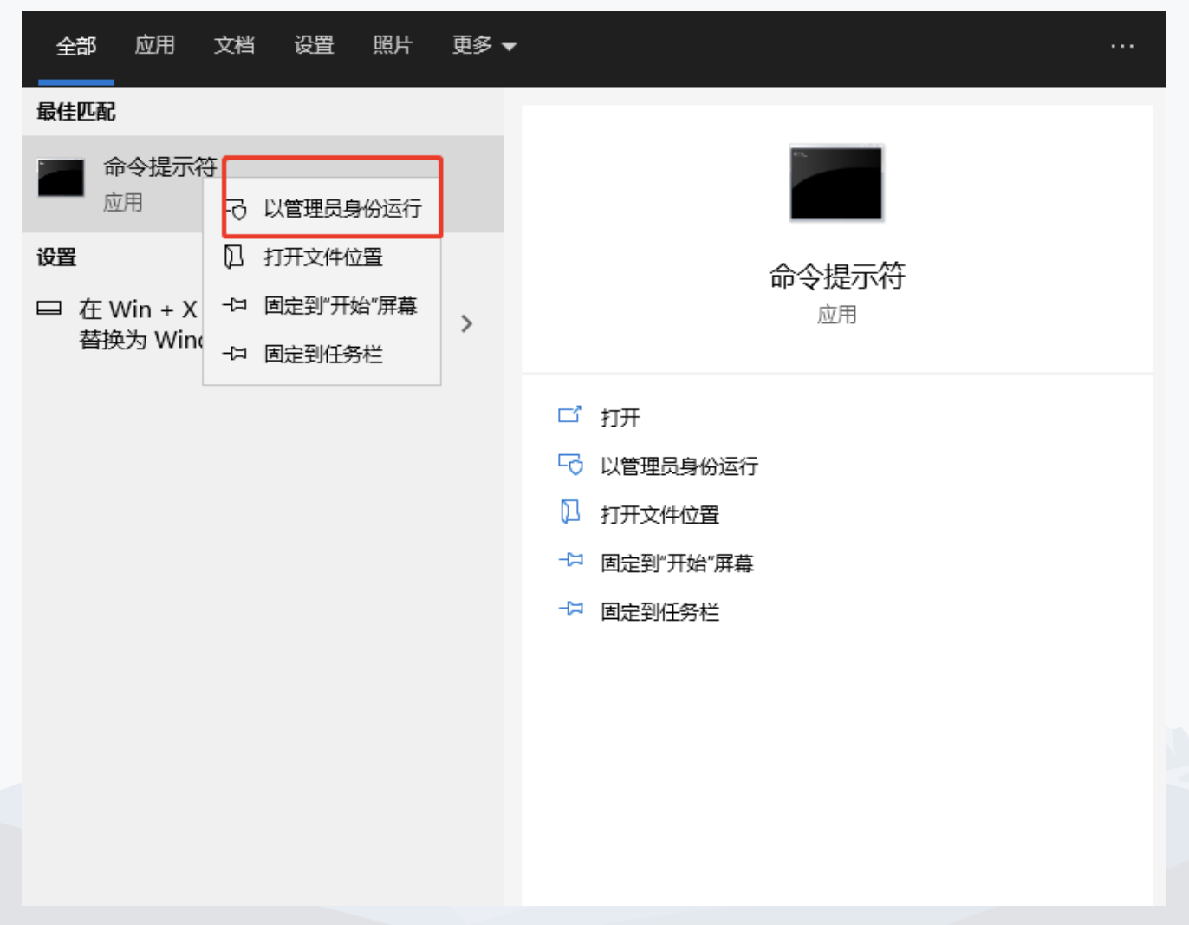
Task: Switch to the 照片 tab
Action: coord(393,45)
